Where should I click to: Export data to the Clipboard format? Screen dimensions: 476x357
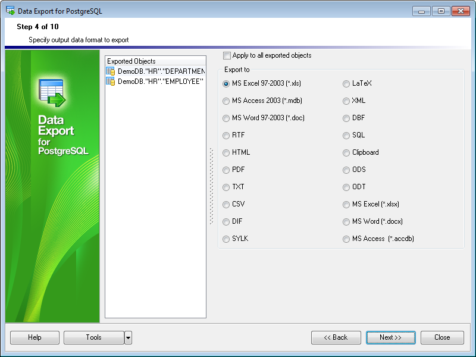click(x=346, y=153)
